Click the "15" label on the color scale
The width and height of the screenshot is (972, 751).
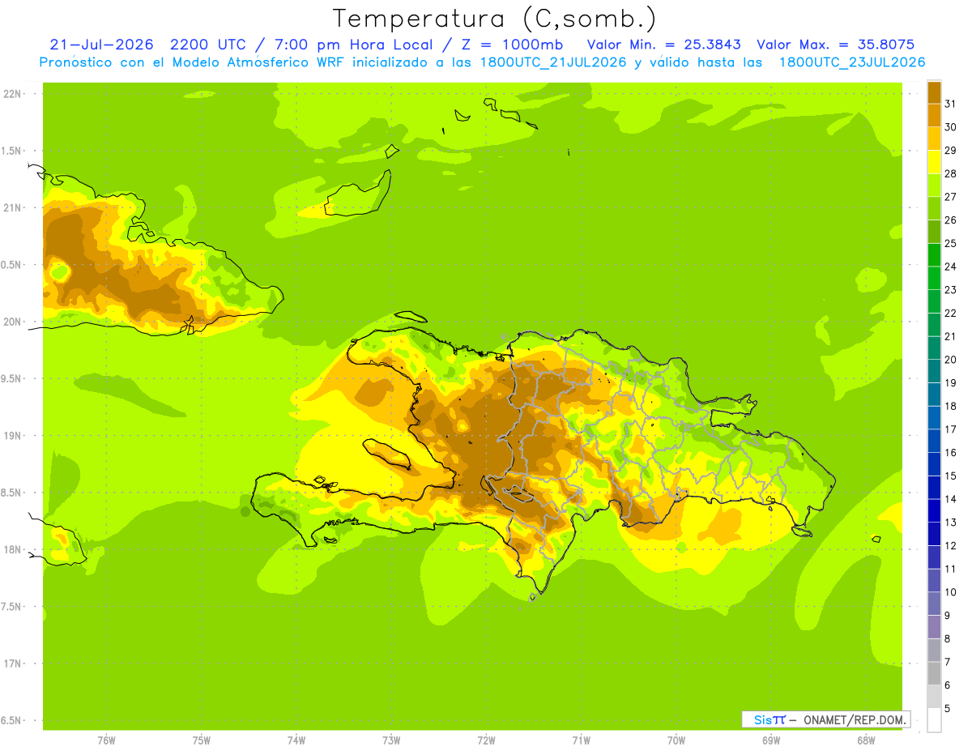(951, 476)
